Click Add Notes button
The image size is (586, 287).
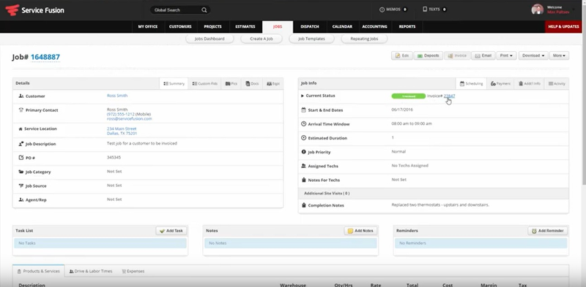[360, 231]
